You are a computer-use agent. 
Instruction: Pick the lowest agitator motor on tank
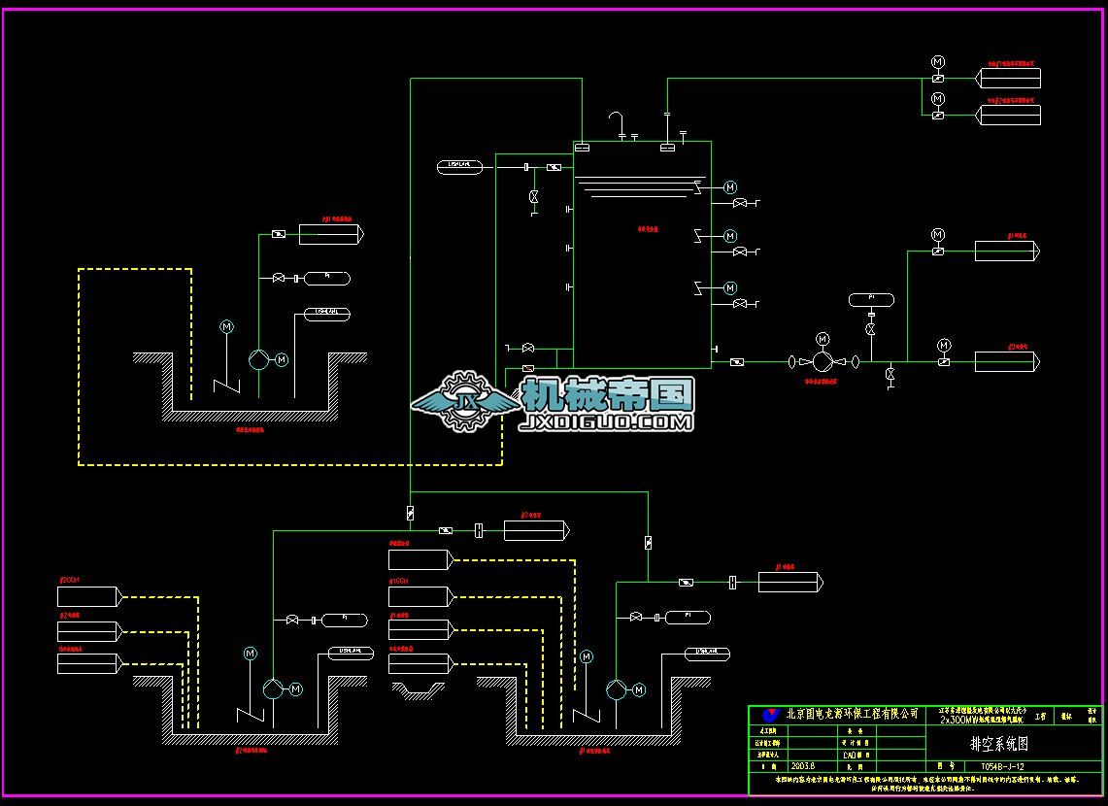730,287
